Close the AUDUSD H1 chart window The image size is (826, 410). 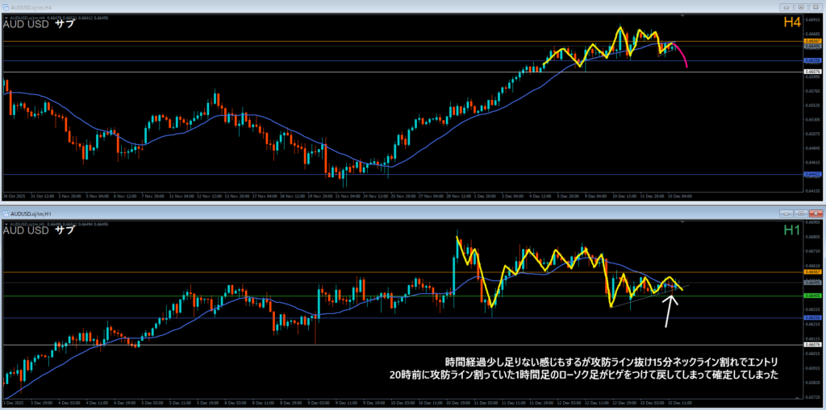pyautogui.click(x=815, y=213)
